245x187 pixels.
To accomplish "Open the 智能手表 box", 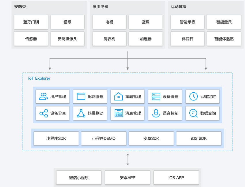I will [x=188, y=22].
